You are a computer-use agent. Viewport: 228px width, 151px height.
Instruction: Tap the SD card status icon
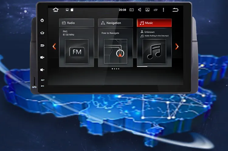point(72,10)
